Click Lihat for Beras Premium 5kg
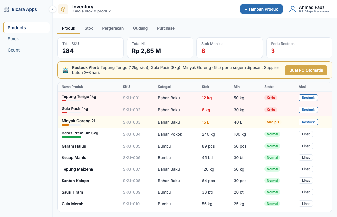 [306, 134]
